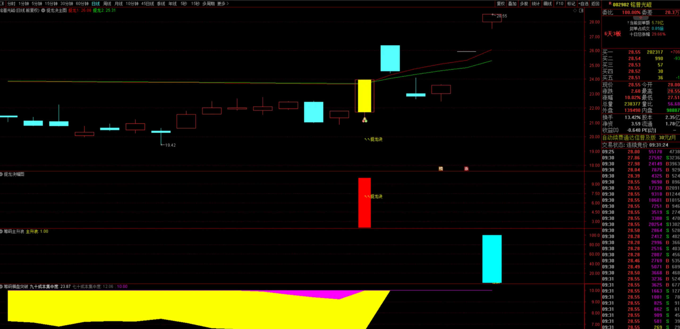The width and height of the screenshot is (680, 329).
Task: Switch to the 60分钟 period tab
Action: (x=82, y=4)
